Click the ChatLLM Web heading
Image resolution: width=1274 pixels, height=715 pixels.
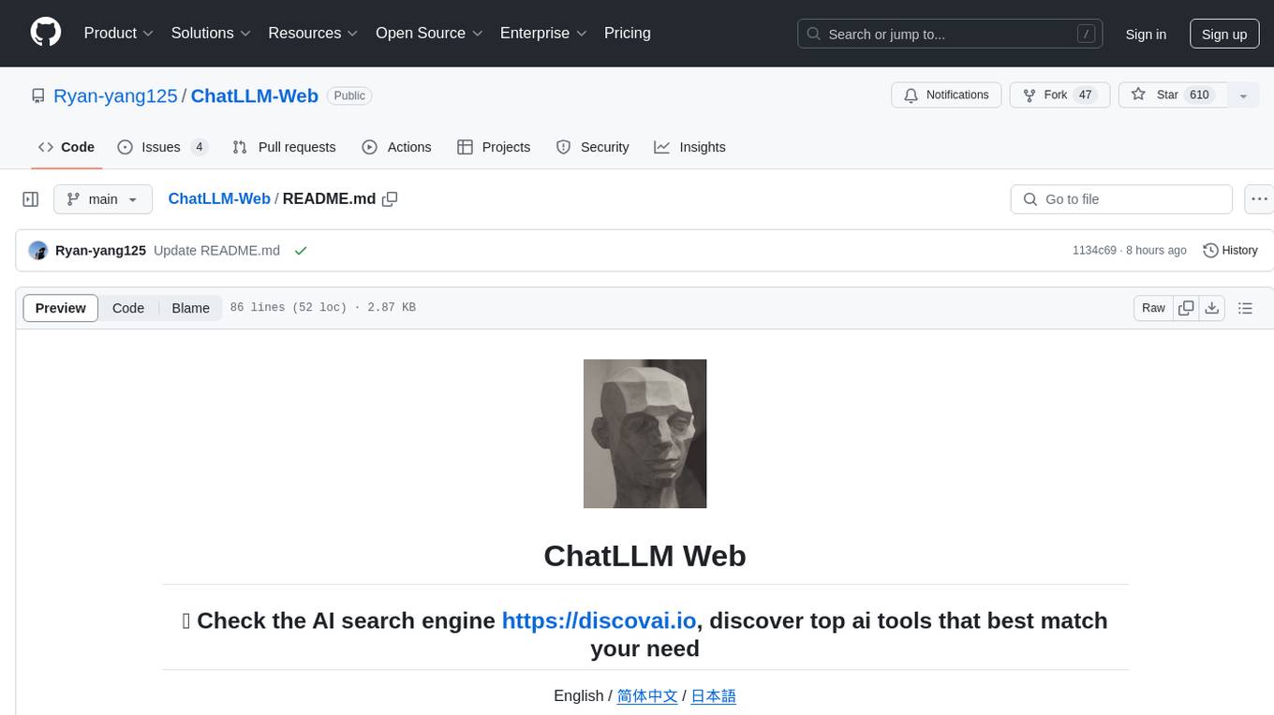pos(644,556)
